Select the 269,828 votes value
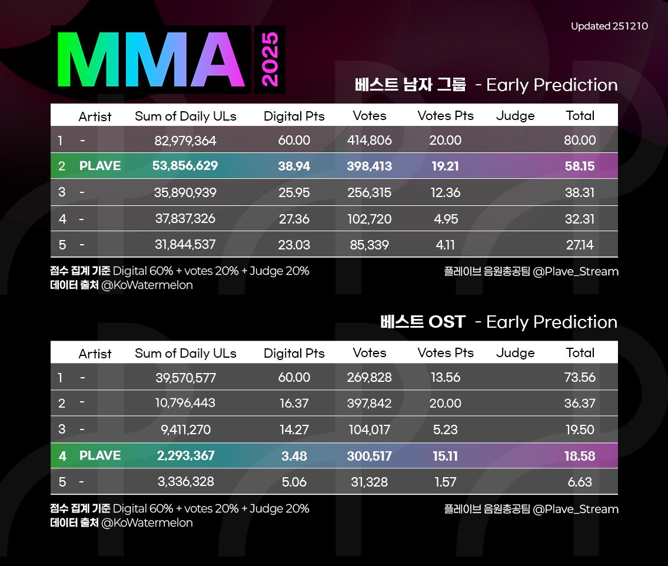Image resolution: width=668 pixels, height=566 pixels. pyautogui.click(x=370, y=377)
